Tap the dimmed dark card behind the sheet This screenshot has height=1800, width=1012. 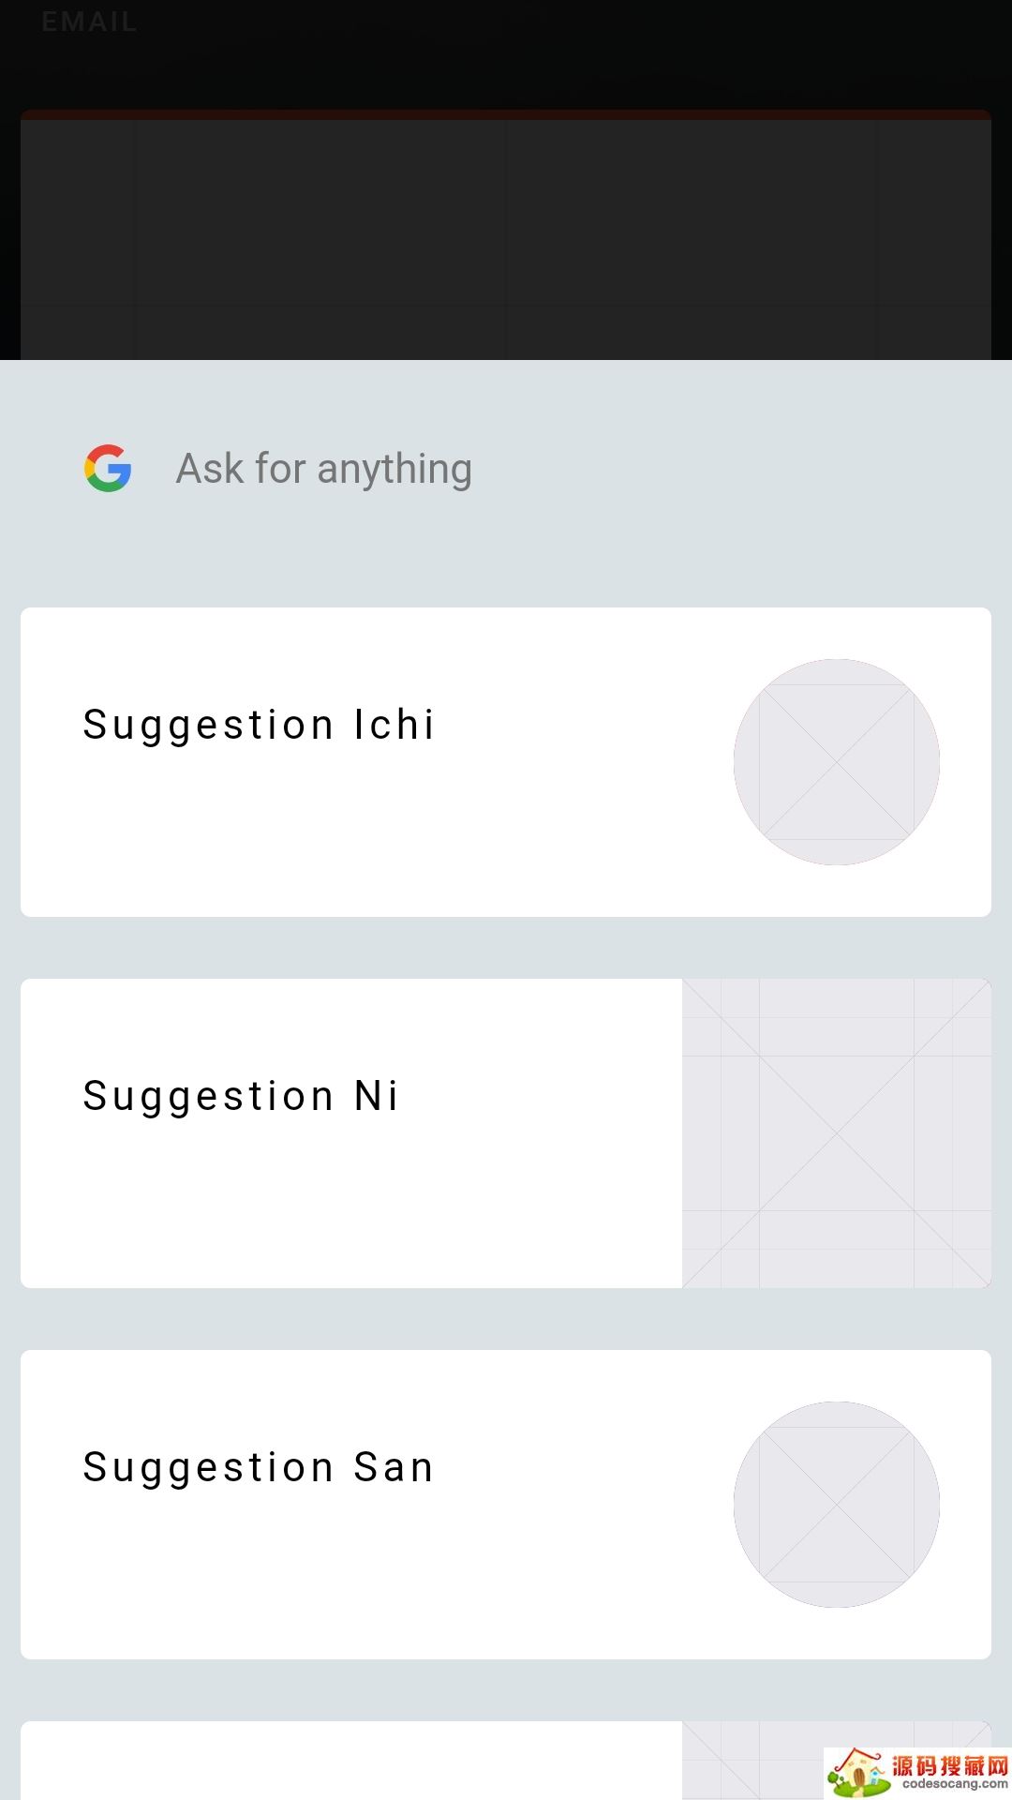[506, 234]
